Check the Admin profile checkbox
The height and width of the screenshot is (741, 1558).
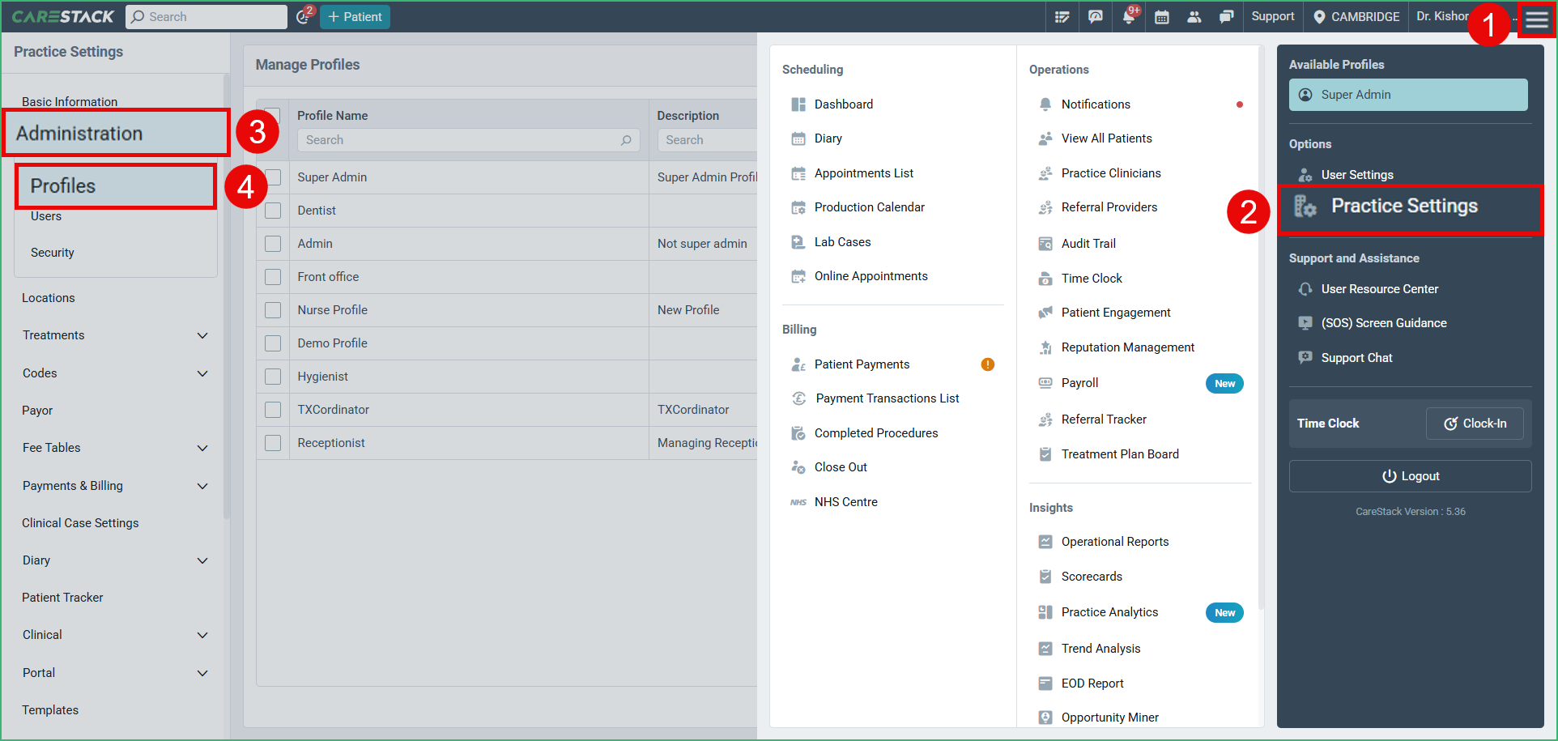click(273, 244)
